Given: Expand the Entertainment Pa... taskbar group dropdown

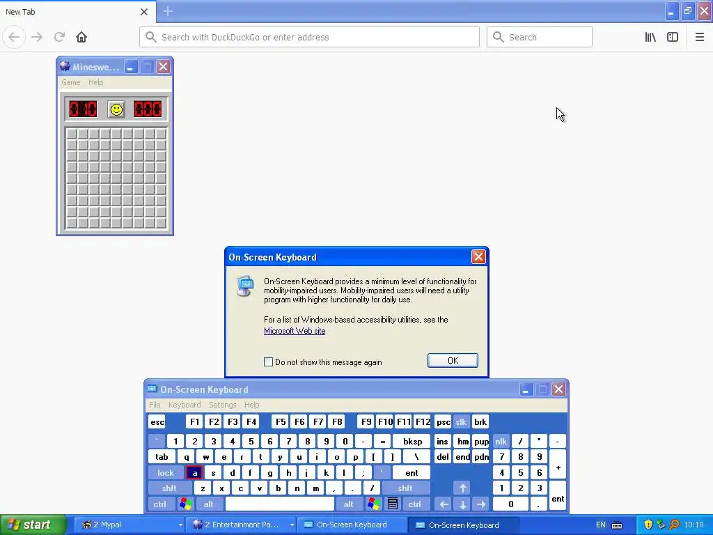Looking at the screenshot, I should pos(292,525).
